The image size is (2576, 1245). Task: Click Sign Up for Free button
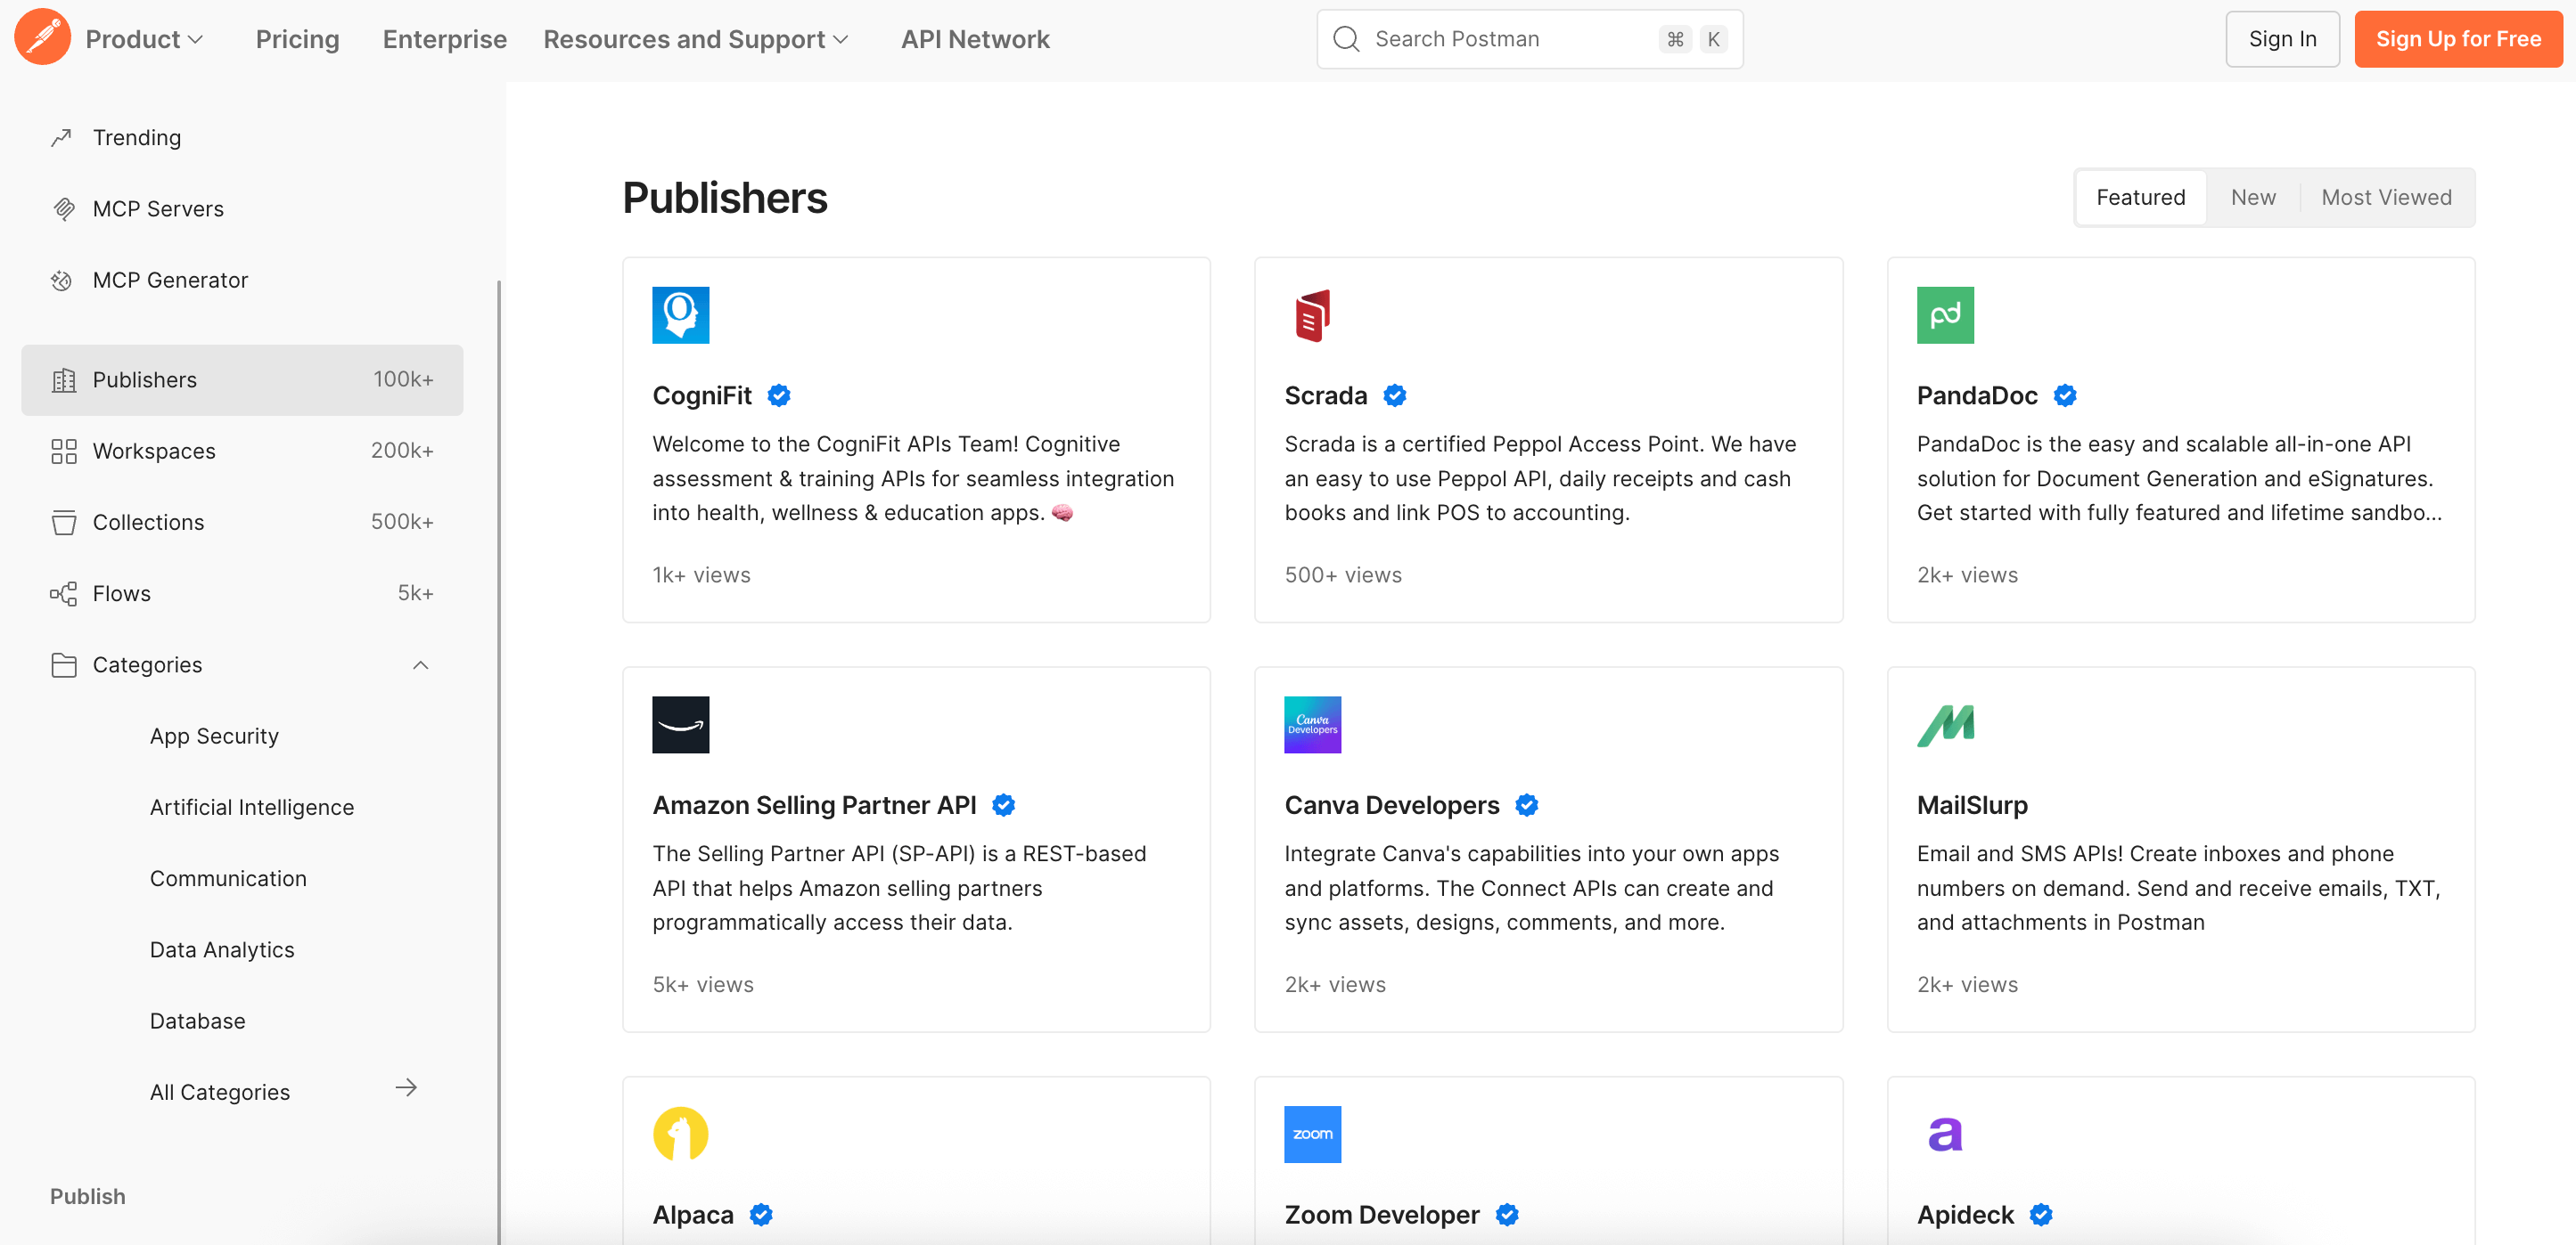tap(2458, 39)
